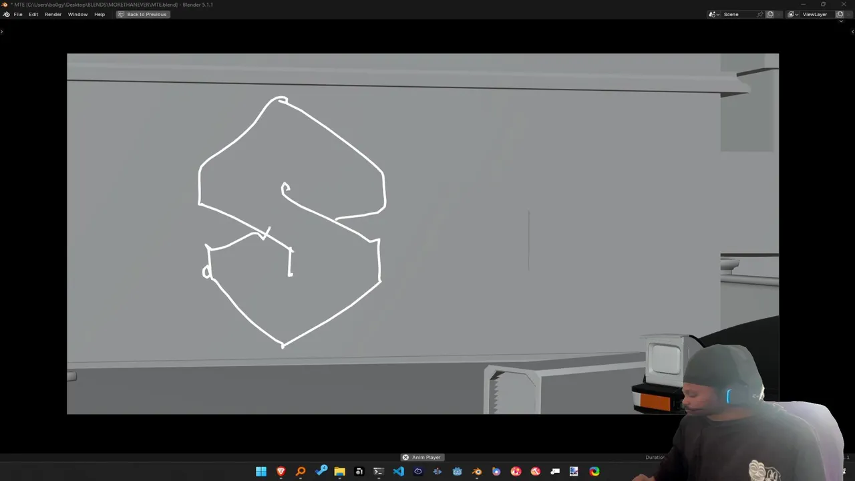The height and width of the screenshot is (481, 855).
Task: Open the Windows Start menu
Action: pyautogui.click(x=261, y=472)
